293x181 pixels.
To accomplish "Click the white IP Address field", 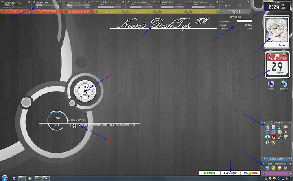I will [x=245, y=21].
